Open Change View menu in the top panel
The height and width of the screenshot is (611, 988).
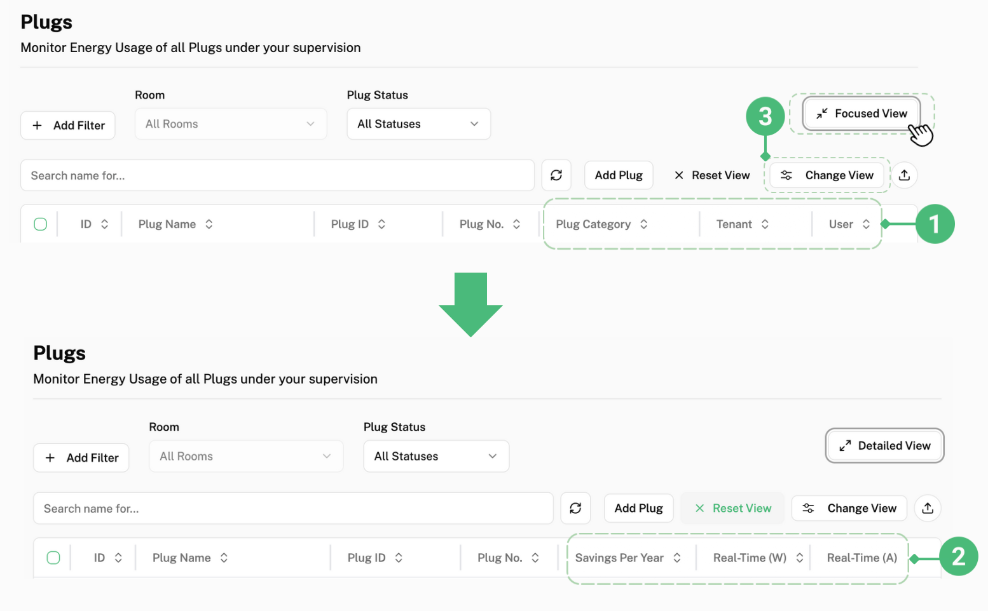click(x=827, y=175)
